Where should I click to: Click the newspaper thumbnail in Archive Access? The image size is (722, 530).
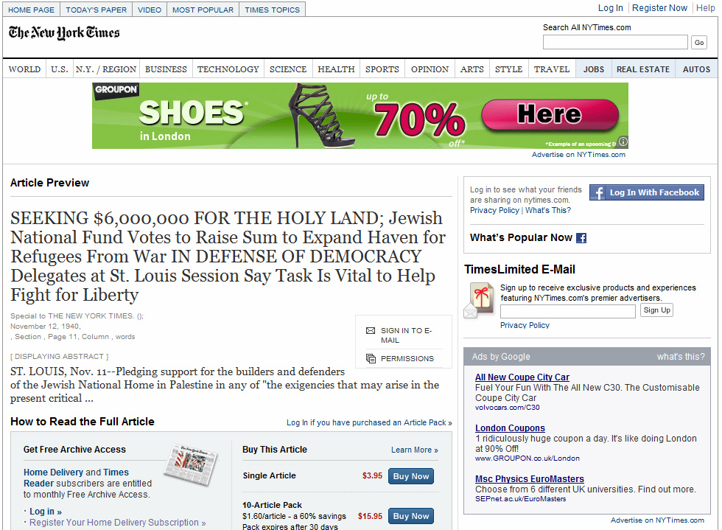190,464
